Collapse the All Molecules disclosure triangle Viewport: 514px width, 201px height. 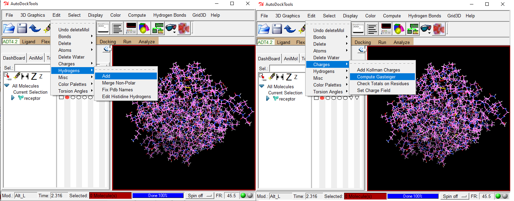click(6, 86)
